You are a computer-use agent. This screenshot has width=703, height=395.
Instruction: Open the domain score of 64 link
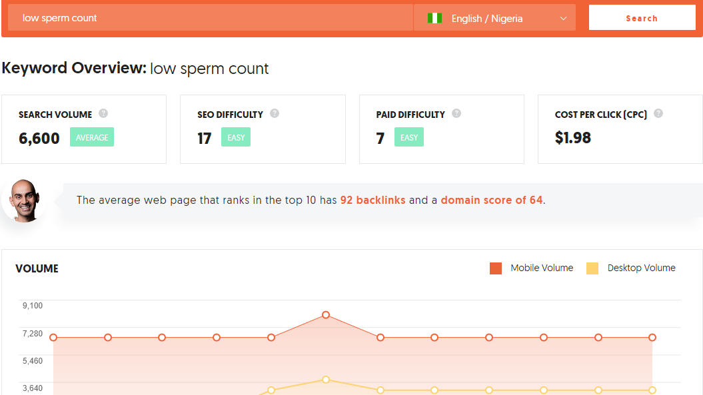point(491,200)
